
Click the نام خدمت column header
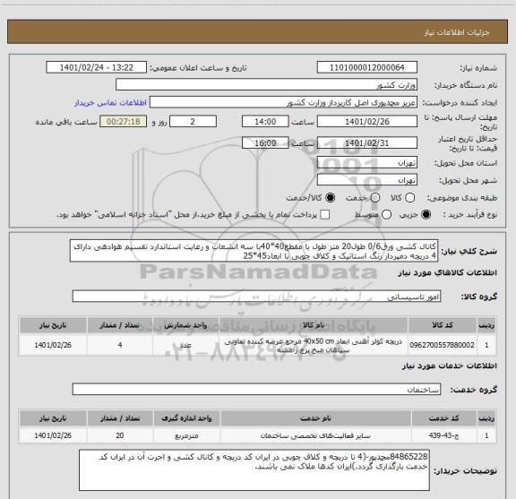315,418
